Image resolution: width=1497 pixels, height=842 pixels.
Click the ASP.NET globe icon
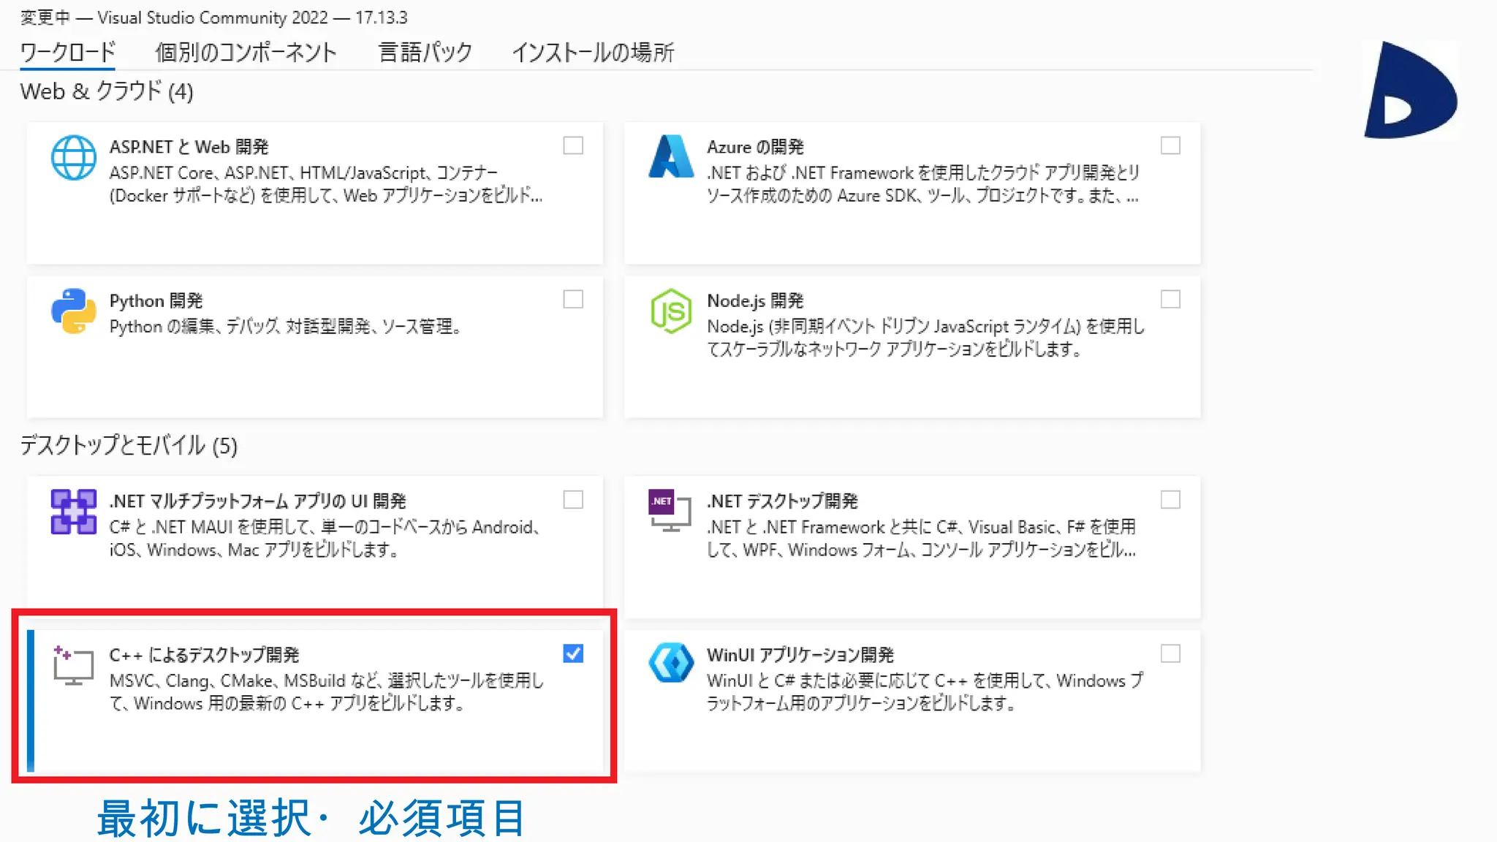73,157
